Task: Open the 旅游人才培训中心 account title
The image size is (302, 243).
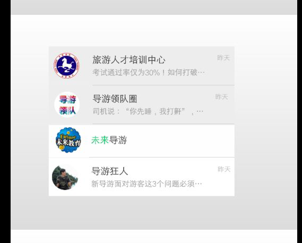Action: [128, 60]
